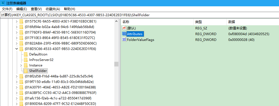The image size is (279, 106).
Task: Expand the {019f7150-e6db-11d0-83c3-00c04fddb82e} key
Action: coord(17,82)
